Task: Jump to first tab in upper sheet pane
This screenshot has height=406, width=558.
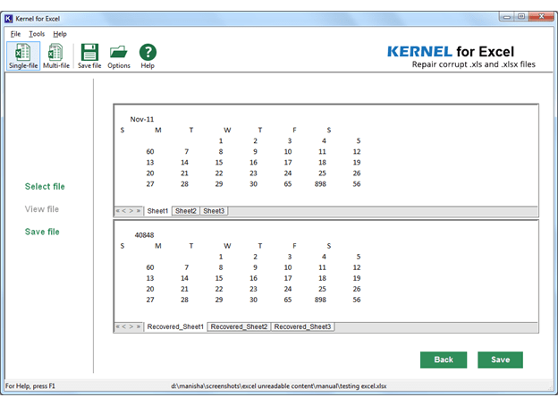Action: tap(118, 211)
